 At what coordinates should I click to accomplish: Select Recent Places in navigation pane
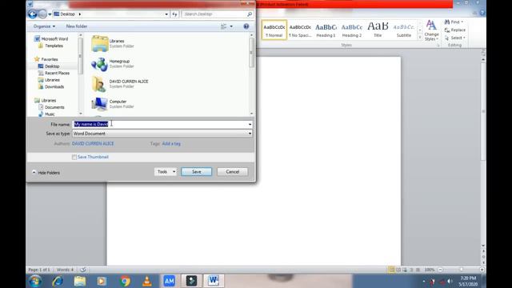coord(57,73)
